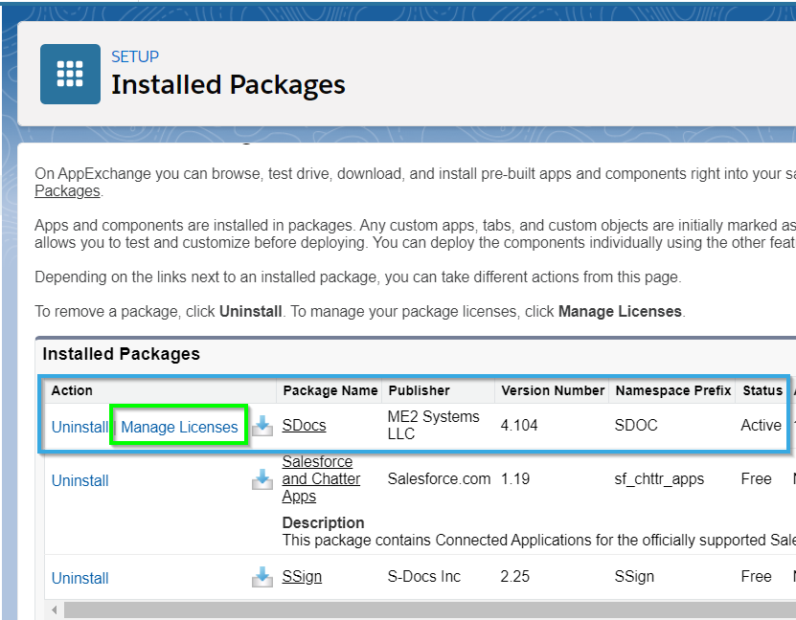Click the Installed Packages table section title

tap(121, 354)
